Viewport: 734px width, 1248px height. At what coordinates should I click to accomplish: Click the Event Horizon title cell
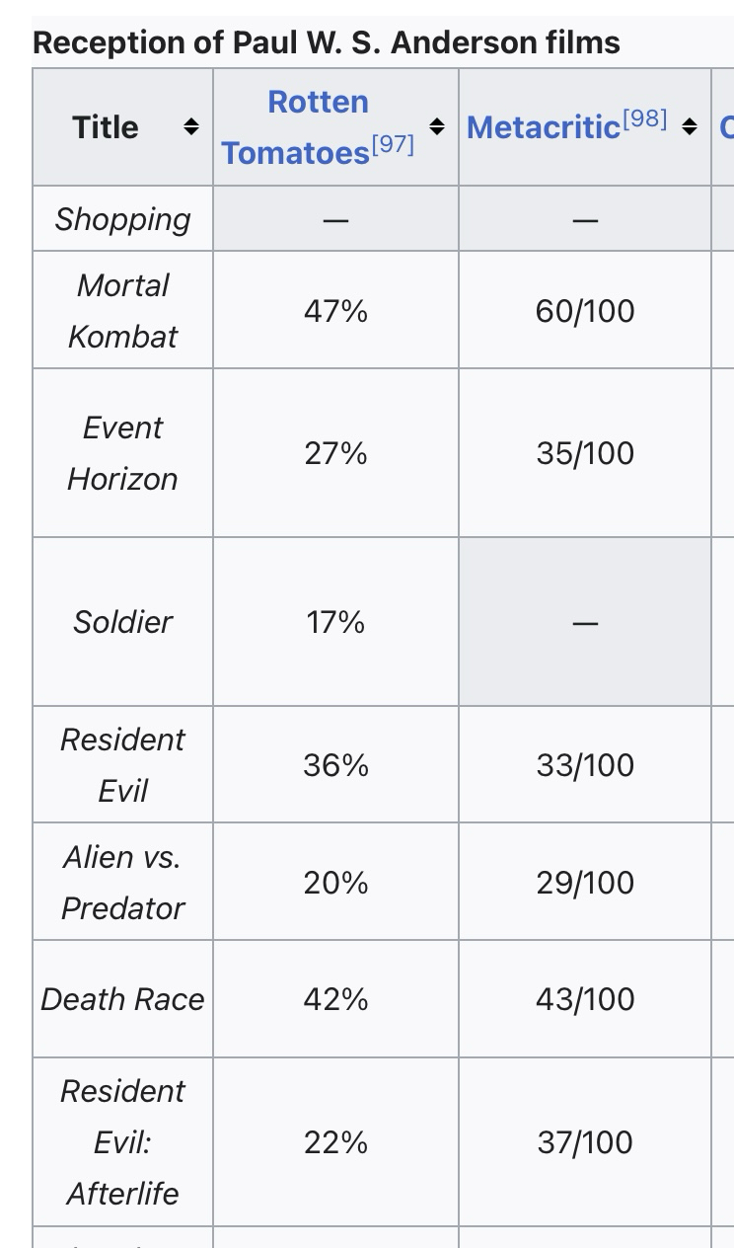[x=122, y=453]
